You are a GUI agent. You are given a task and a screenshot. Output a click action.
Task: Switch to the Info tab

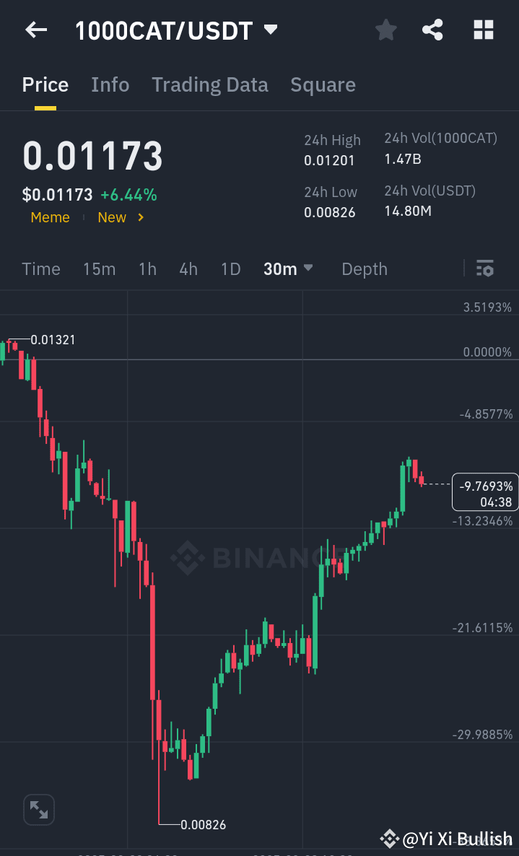[x=110, y=84]
